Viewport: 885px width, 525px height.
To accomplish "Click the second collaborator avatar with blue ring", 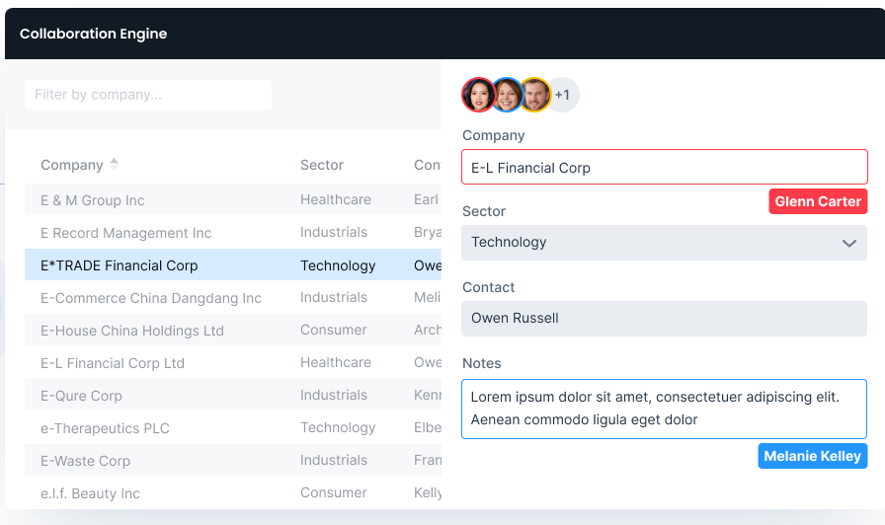I will pyautogui.click(x=507, y=95).
